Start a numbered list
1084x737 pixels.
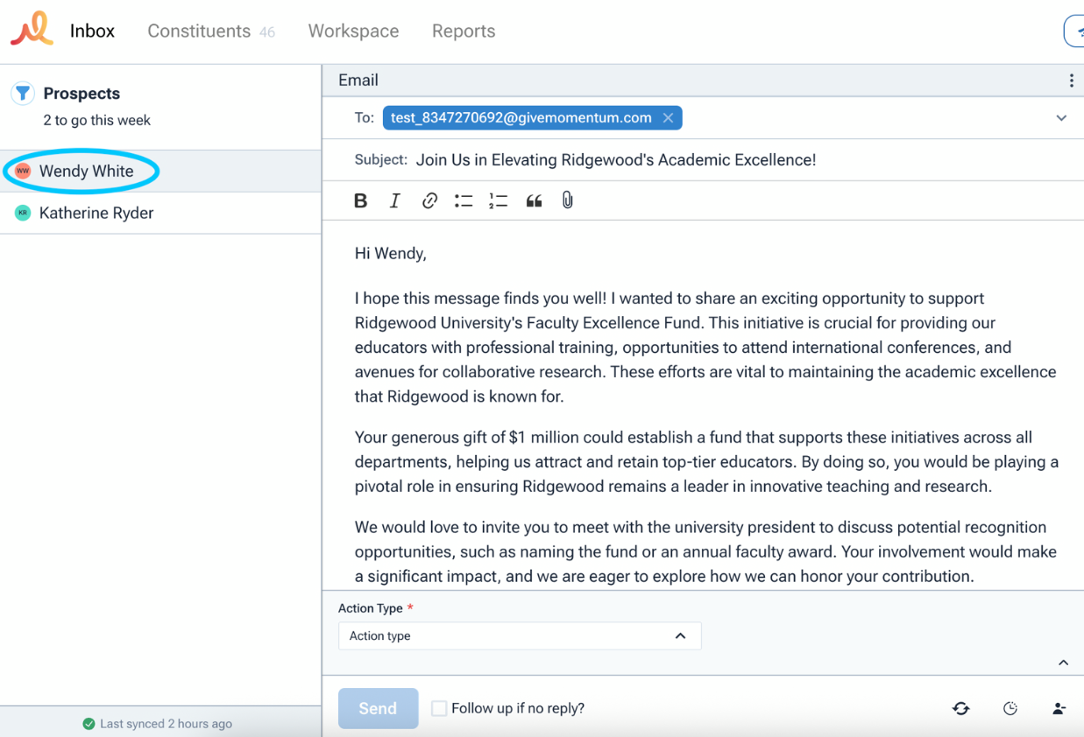tap(499, 201)
